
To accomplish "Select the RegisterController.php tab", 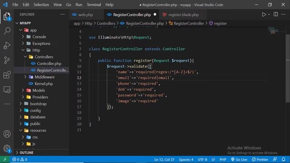I will 132,14.
